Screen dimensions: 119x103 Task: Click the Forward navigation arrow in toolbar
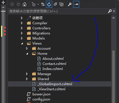pos(18,4)
